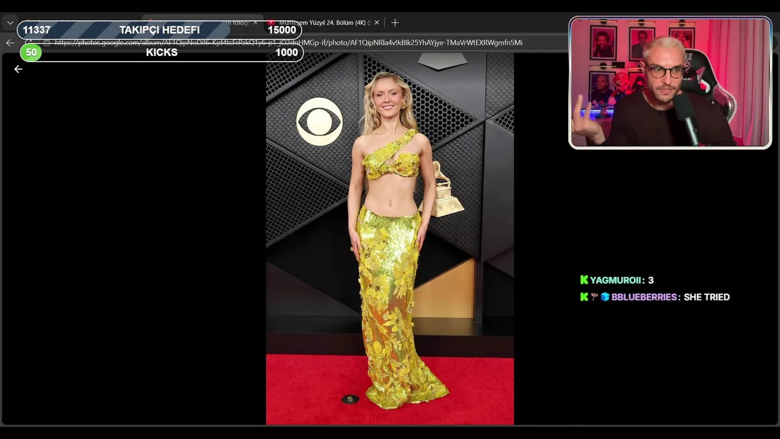Click the KICKS goal progress bar

pos(161,52)
